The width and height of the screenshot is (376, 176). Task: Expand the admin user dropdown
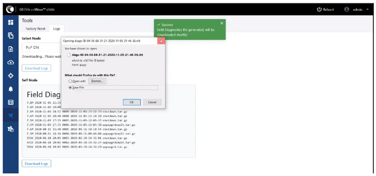(356, 10)
